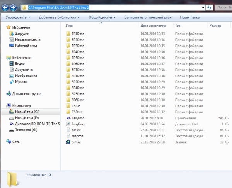
Task: Select the SP6Data folder icon
Action: coord(68,100)
